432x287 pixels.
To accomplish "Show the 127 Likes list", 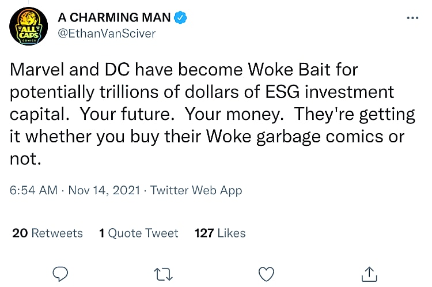I will coord(220,233).
